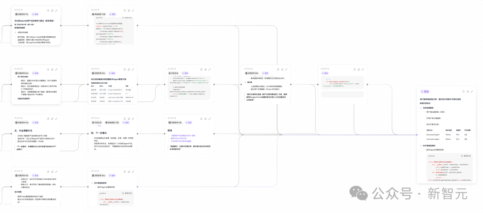Image resolution: width=483 pixels, height=213 pixels.
Task: Copy the tensorflow code card content
Action: [128, 10]
